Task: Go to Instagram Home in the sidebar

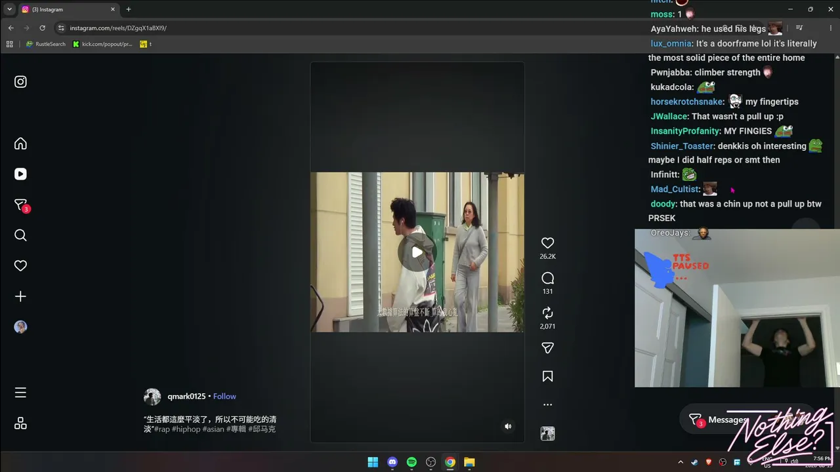Action: click(x=20, y=144)
